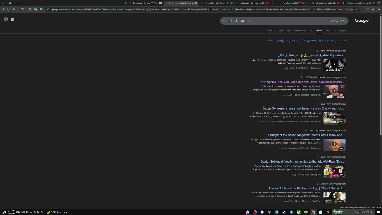This screenshot has width=382, height=215.
Task: Clear the search query with the X icon
Action: 249,21
